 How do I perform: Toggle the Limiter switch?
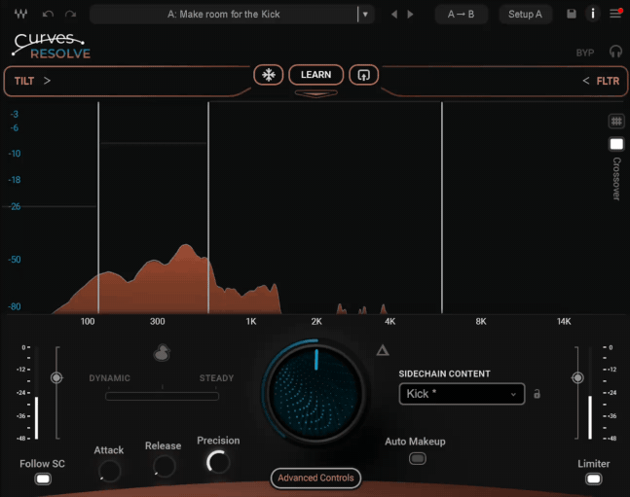click(593, 479)
